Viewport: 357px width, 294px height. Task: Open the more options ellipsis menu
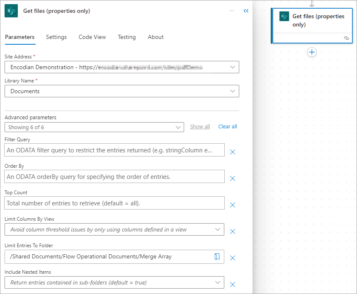click(232, 11)
